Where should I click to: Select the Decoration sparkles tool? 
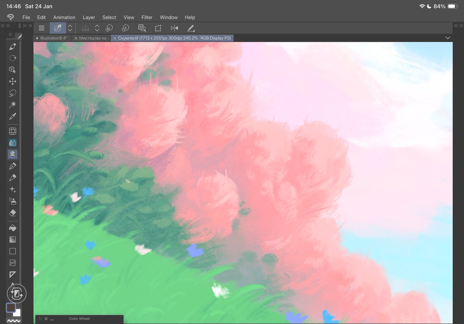click(x=12, y=189)
